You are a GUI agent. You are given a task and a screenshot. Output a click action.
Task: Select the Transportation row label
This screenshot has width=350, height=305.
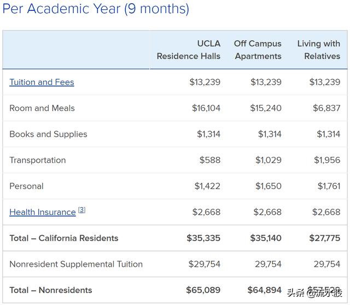38,160
